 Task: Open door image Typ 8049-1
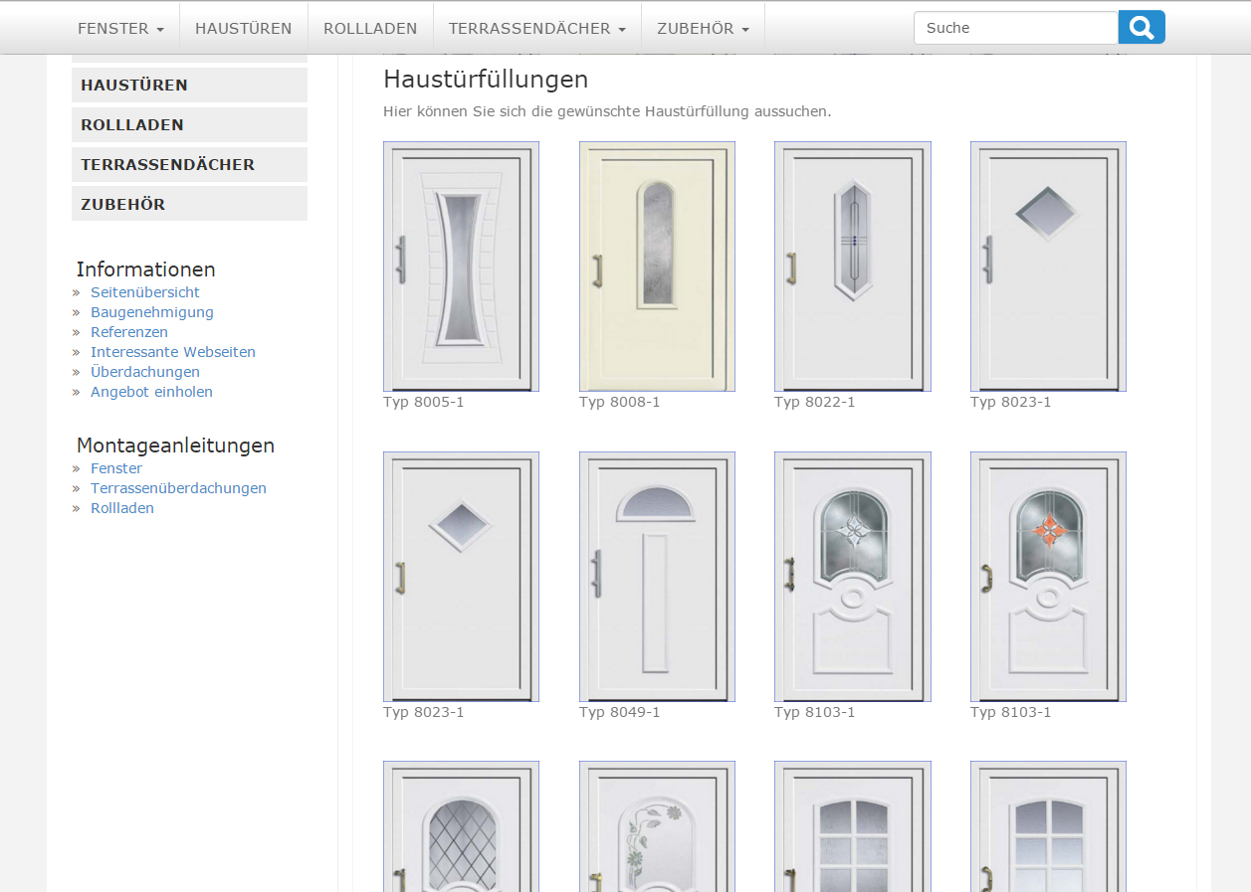[x=657, y=577]
